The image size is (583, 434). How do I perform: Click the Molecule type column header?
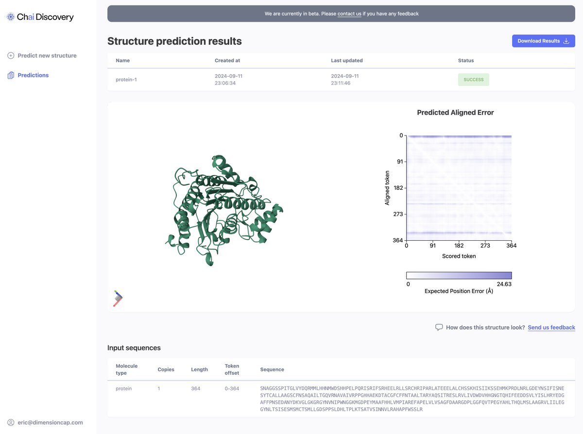click(127, 369)
